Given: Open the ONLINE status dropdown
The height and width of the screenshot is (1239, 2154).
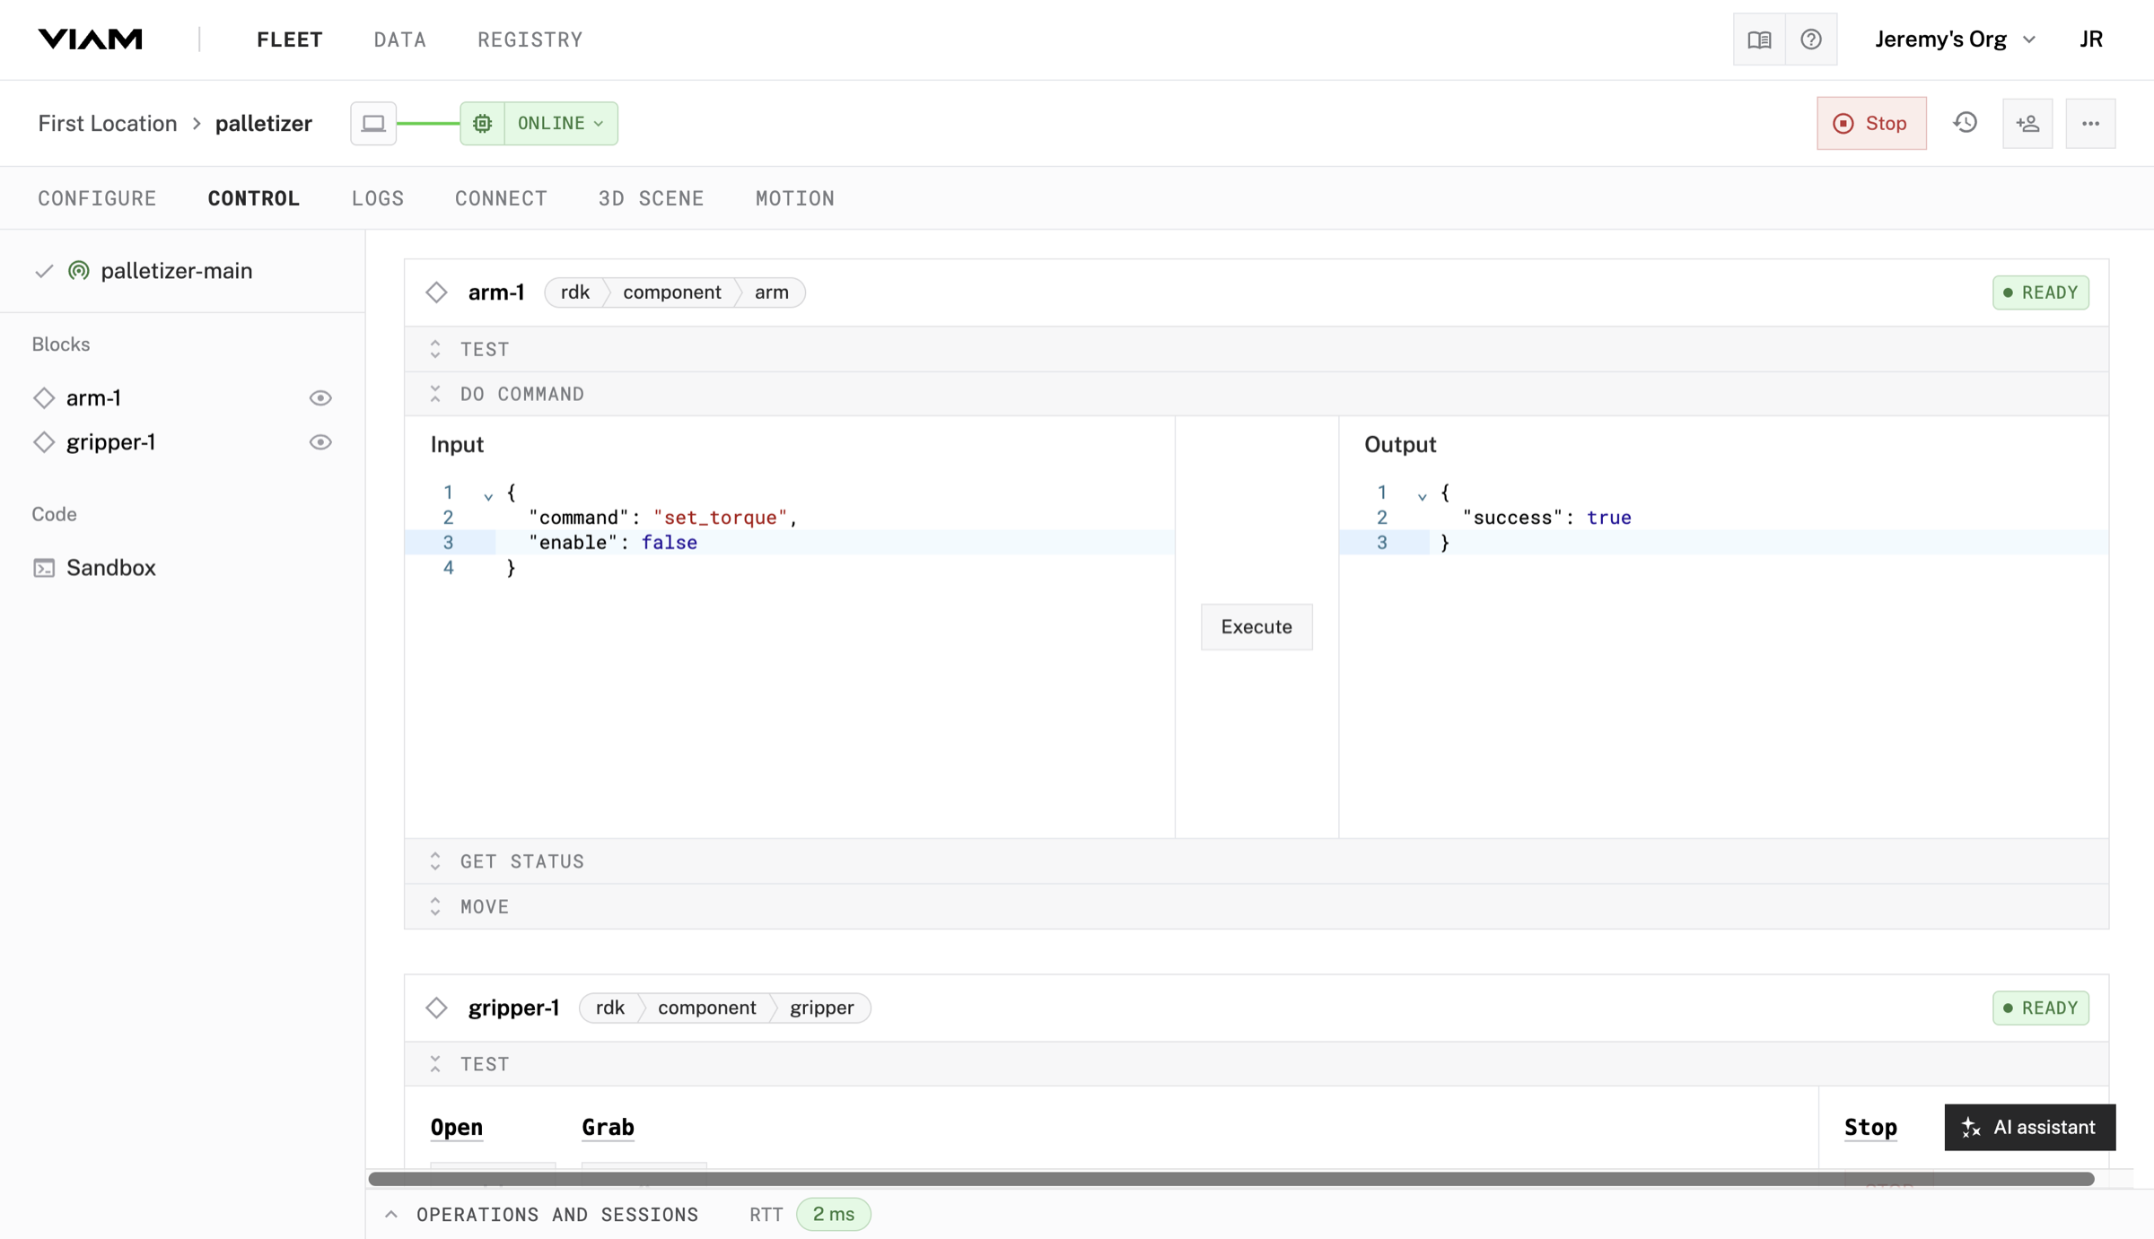Looking at the screenshot, I should click(561, 123).
